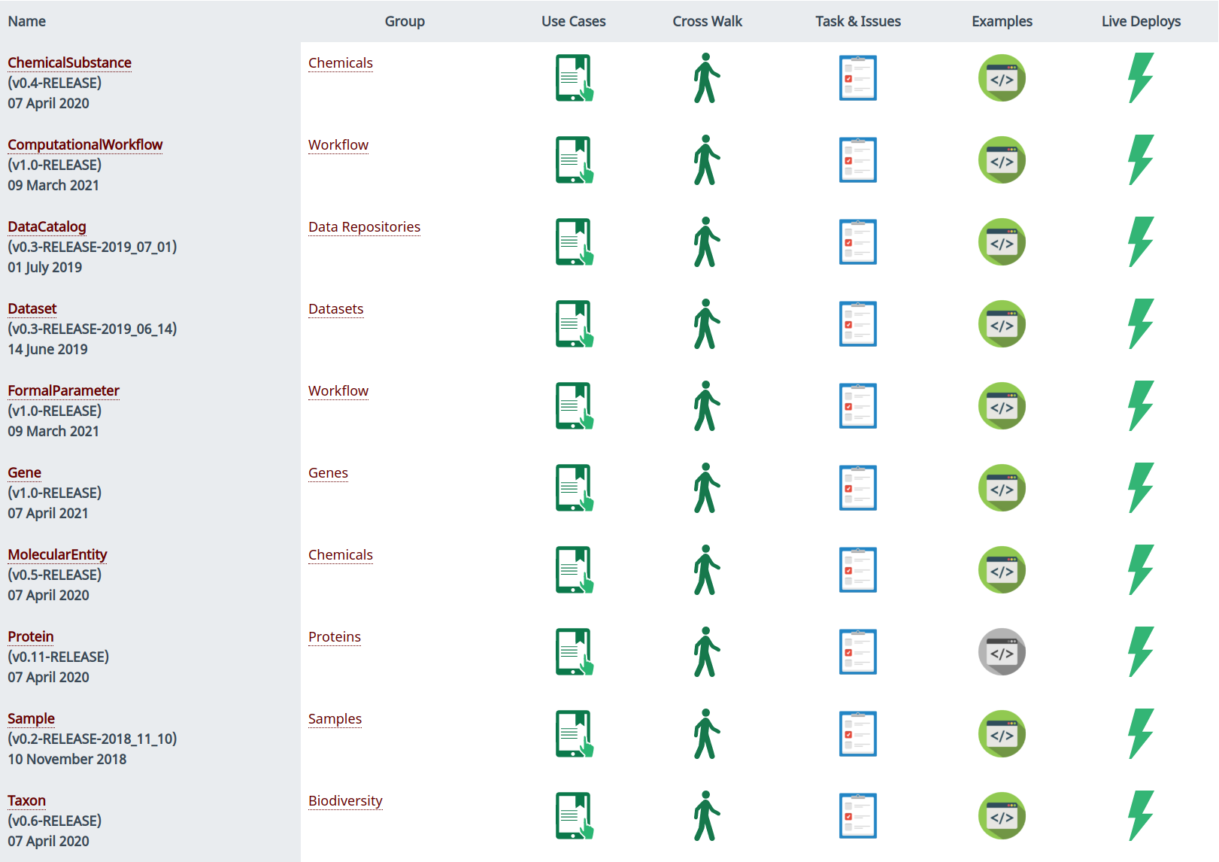This screenshot has width=1219, height=862.
Task: Open Task & Issues icon for Dataset
Action: pyautogui.click(x=858, y=323)
